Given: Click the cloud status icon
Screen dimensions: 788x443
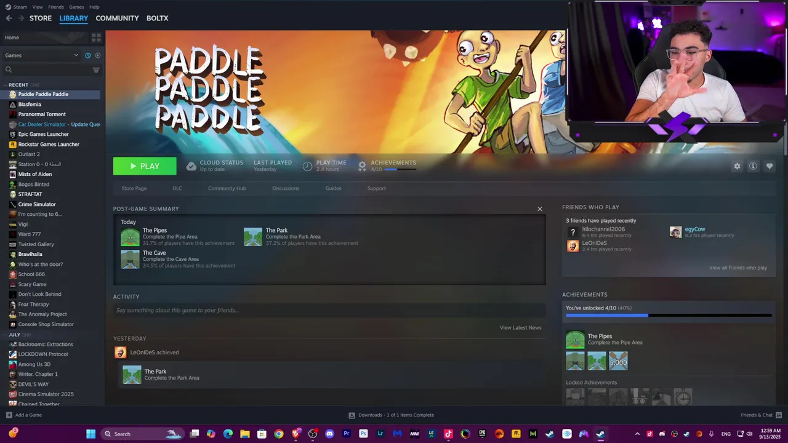Looking at the screenshot, I should point(191,166).
